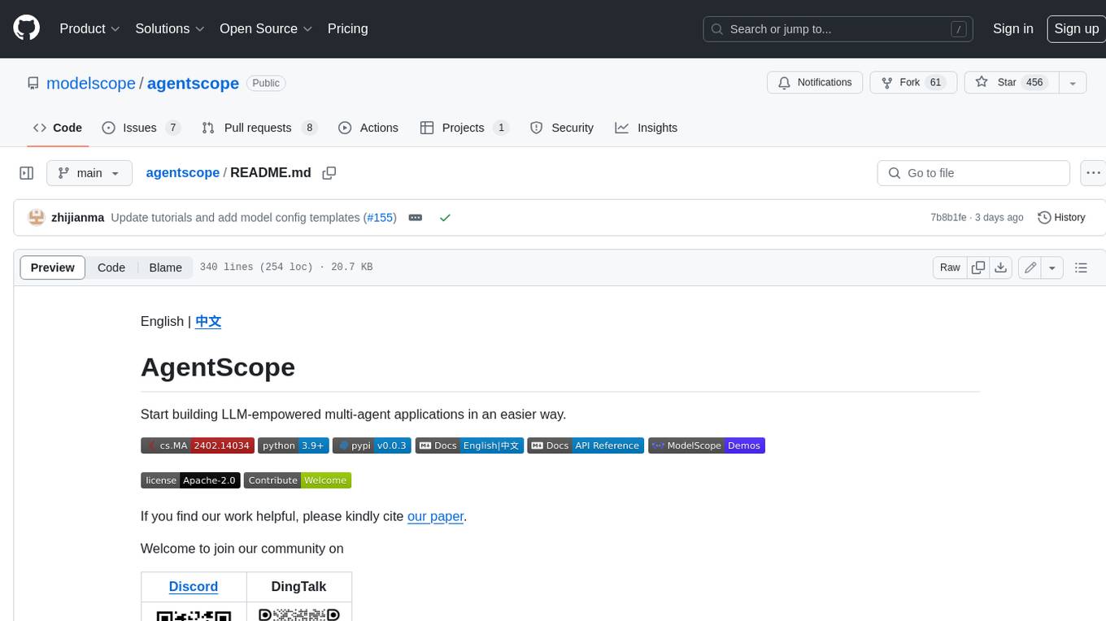Switch README to 中文 version
1106x621 pixels.
208,321
